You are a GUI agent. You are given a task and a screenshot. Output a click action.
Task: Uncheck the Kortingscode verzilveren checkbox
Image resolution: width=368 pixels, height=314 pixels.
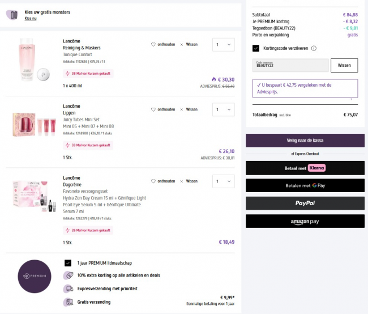pyautogui.click(x=256, y=49)
